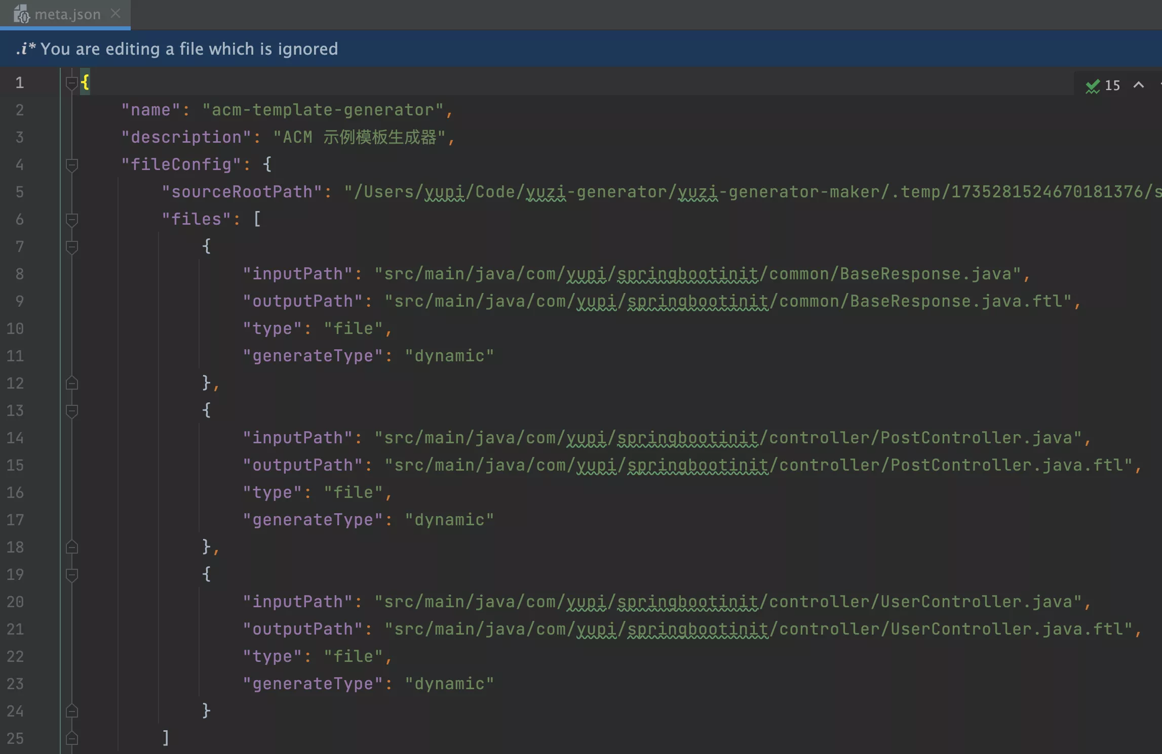Click the "description" key

click(186, 137)
